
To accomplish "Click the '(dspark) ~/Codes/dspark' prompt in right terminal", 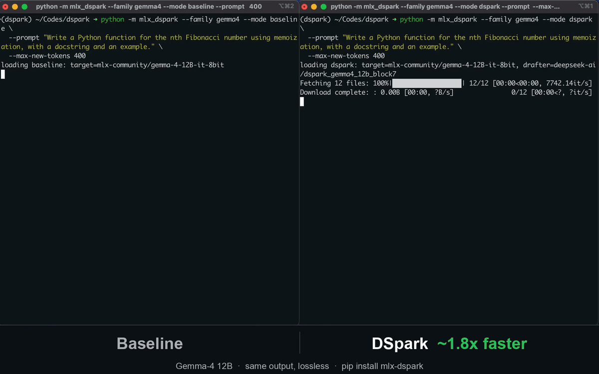I will [345, 19].
